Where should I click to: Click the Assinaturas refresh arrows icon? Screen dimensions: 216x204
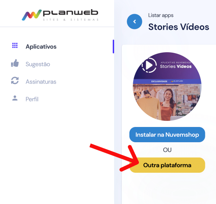tap(15, 80)
